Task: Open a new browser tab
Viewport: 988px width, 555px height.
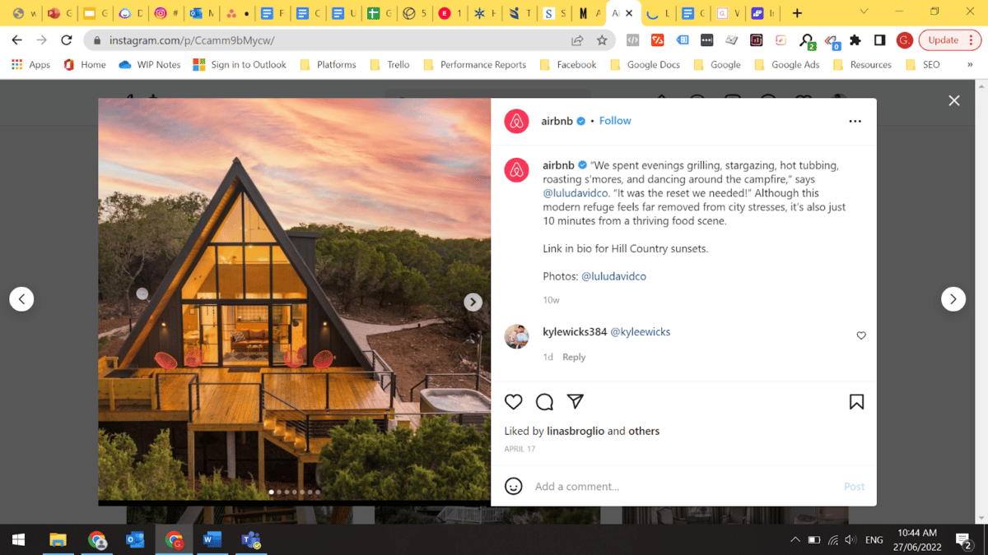Action: (797, 13)
